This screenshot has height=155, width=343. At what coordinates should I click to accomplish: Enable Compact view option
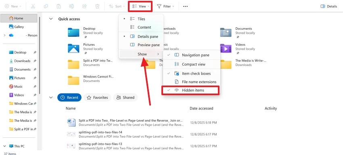click(x=192, y=64)
